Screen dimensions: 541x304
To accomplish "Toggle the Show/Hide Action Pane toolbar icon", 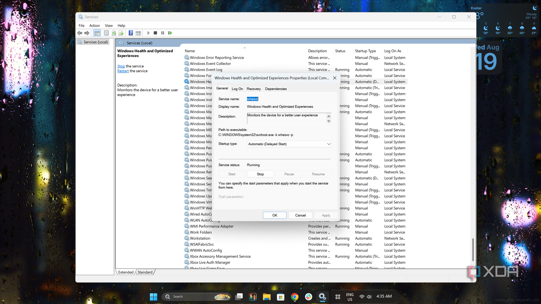I will (138, 33).
